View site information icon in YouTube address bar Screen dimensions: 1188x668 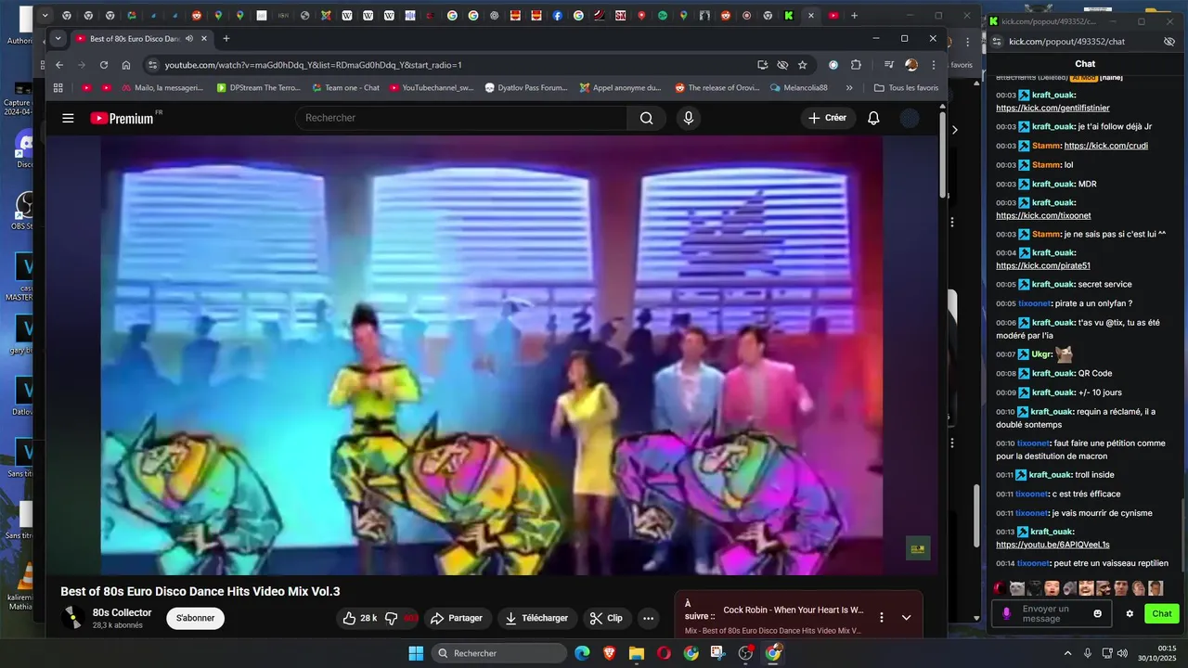(152, 65)
